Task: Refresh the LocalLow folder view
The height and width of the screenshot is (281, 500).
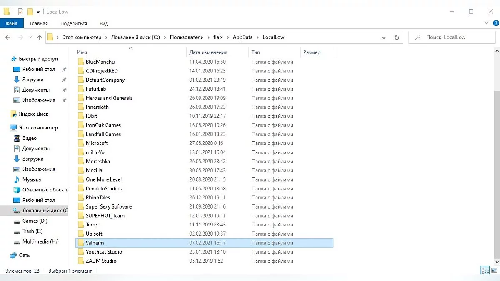Action: (x=397, y=37)
